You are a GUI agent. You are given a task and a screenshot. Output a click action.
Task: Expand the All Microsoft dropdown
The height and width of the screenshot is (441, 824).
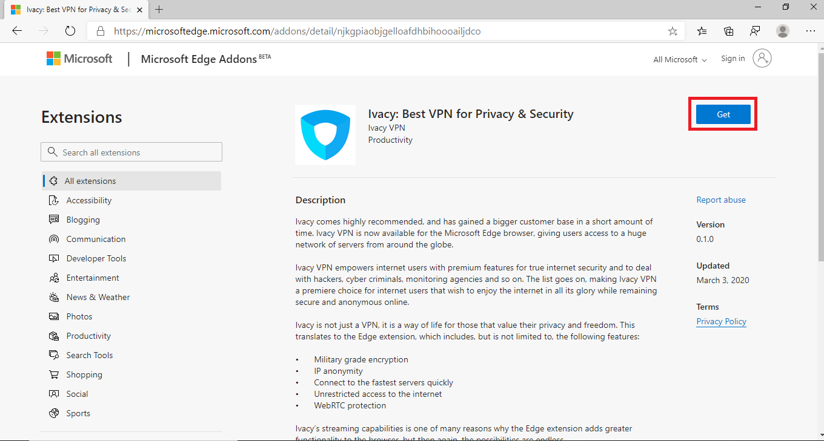[680, 59]
